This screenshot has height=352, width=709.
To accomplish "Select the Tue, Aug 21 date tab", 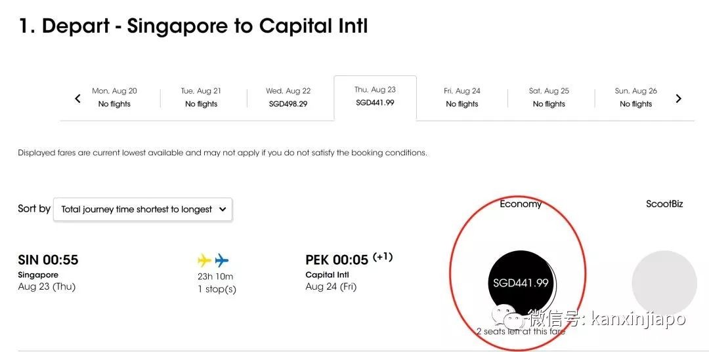I will click(x=201, y=97).
